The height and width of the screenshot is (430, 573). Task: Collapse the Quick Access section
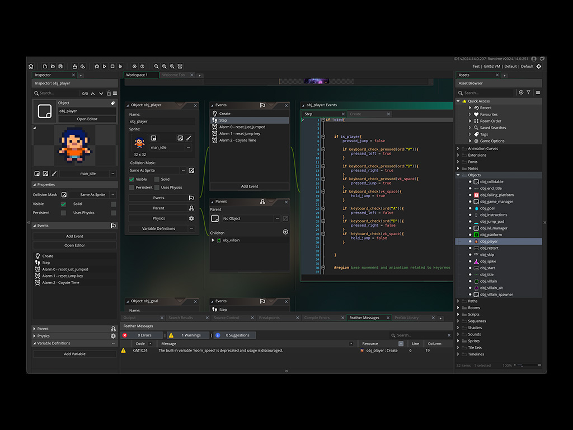(458, 101)
